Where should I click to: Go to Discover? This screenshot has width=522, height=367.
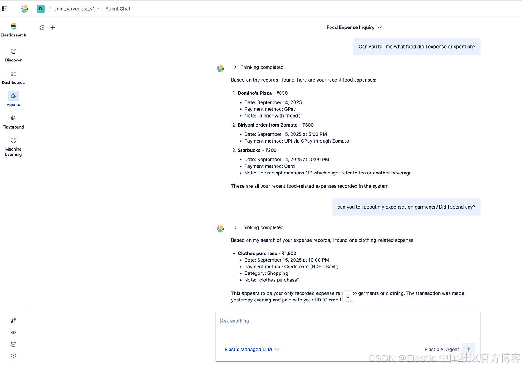point(13,55)
